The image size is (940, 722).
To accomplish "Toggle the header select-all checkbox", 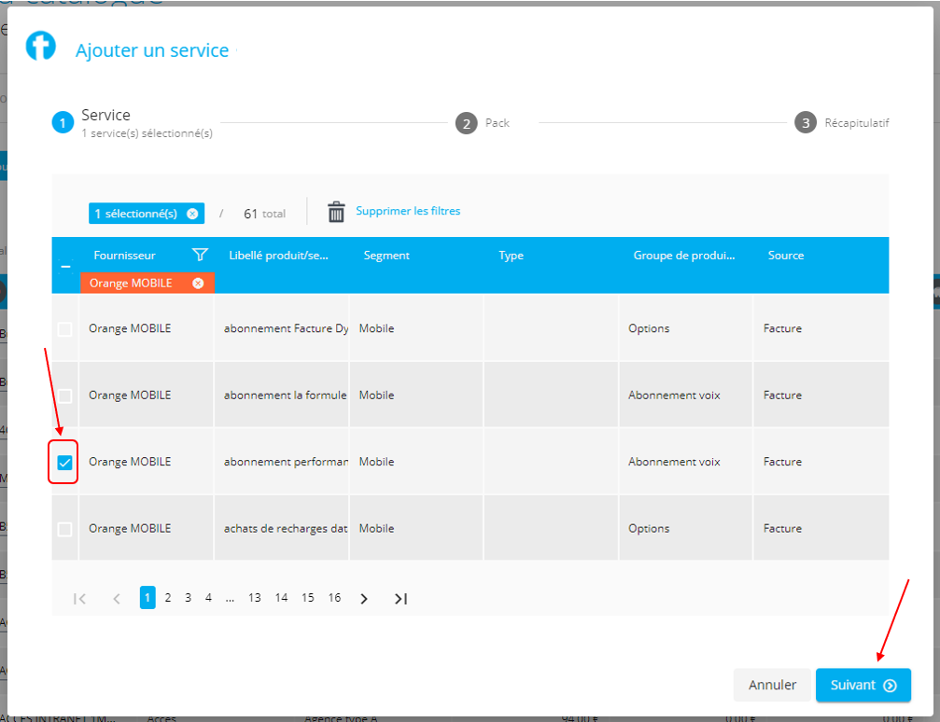I will point(65,266).
